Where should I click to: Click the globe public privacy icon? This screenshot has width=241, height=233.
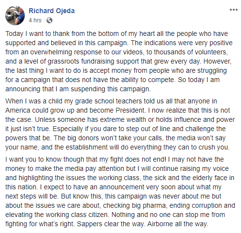click(x=49, y=20)
